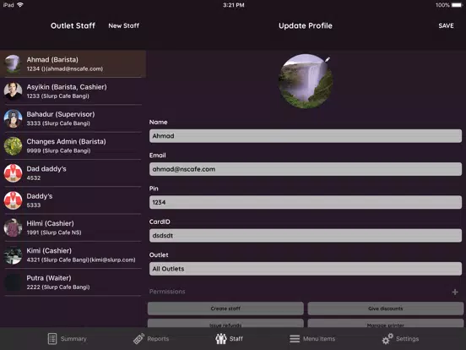The width and height of the screenshot is (466, 350).
Task: Click Dad daddy's red avatar
Action: tap(13, 173)
